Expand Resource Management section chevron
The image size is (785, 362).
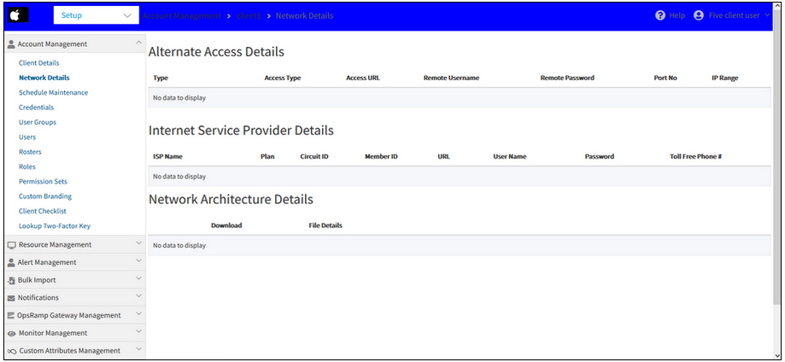coord(138,243)
